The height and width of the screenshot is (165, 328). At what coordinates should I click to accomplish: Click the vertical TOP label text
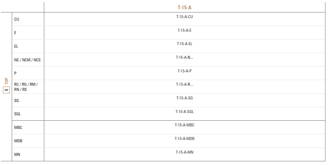pos(7,81)
